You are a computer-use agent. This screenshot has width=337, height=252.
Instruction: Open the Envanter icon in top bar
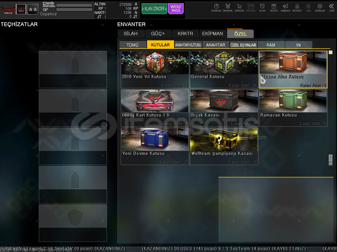point(250,8)
